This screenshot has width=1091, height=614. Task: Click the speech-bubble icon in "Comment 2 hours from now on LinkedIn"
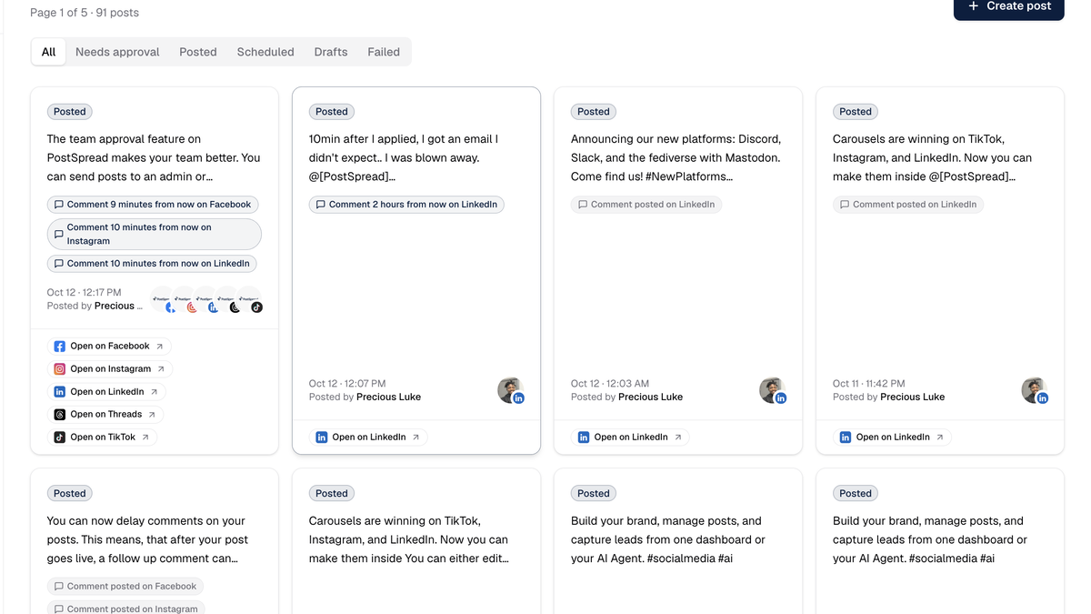[321, 205]
